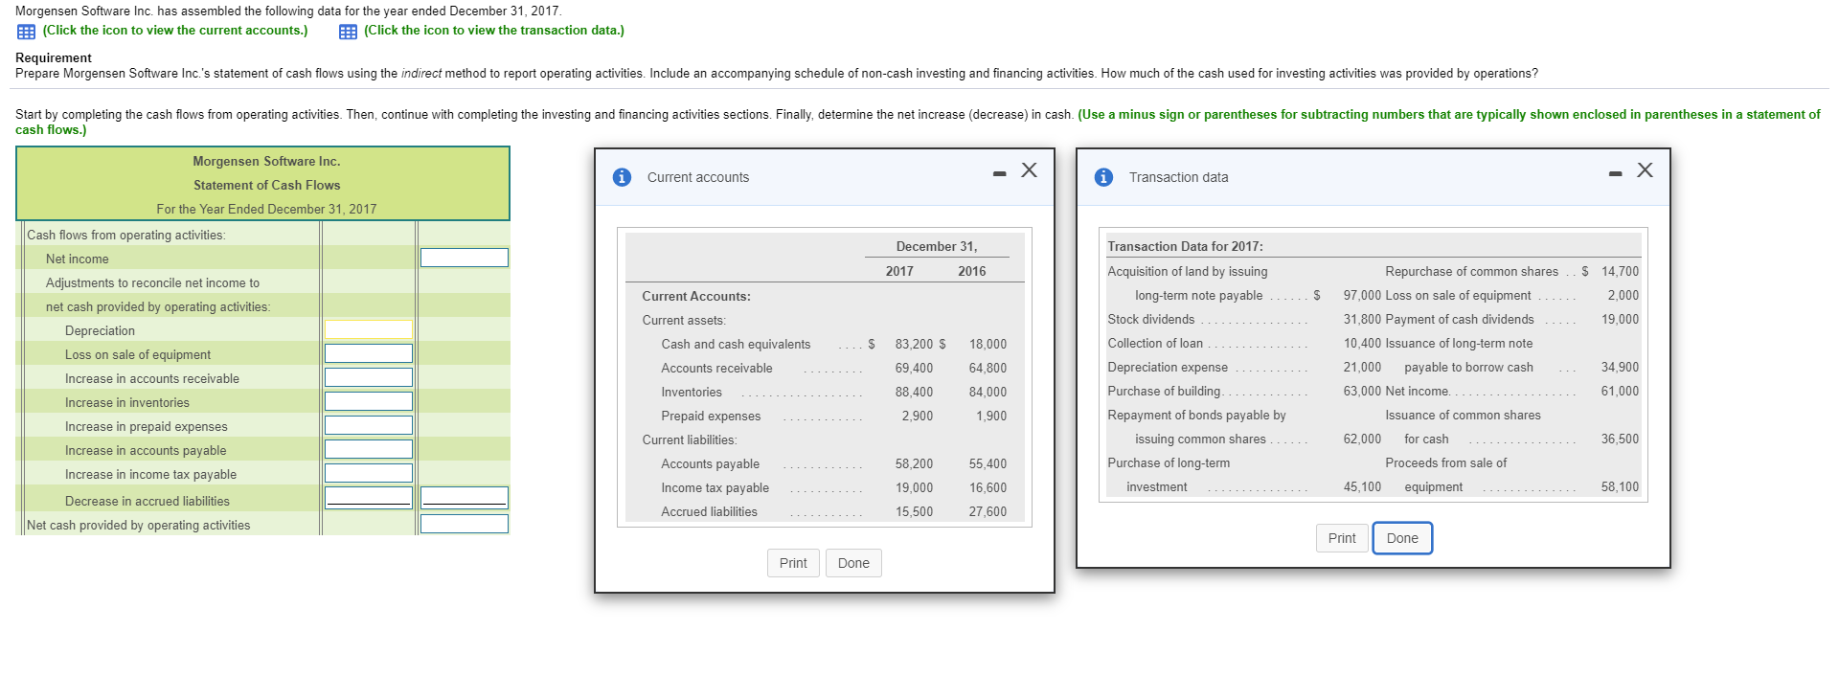
Task: Open the 'view the current accounts' link
Action: [175, 31]
